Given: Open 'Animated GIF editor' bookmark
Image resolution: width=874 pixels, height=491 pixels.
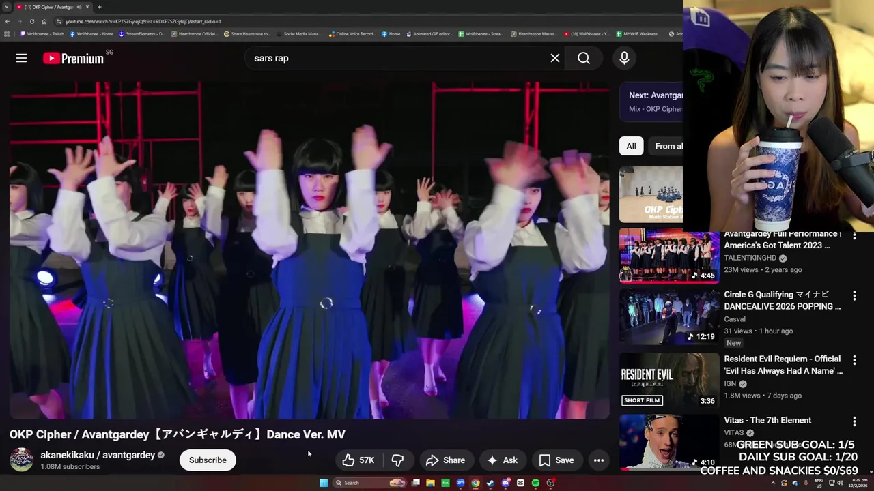Looking at the screenshot, I should click(x=429, y=34).
